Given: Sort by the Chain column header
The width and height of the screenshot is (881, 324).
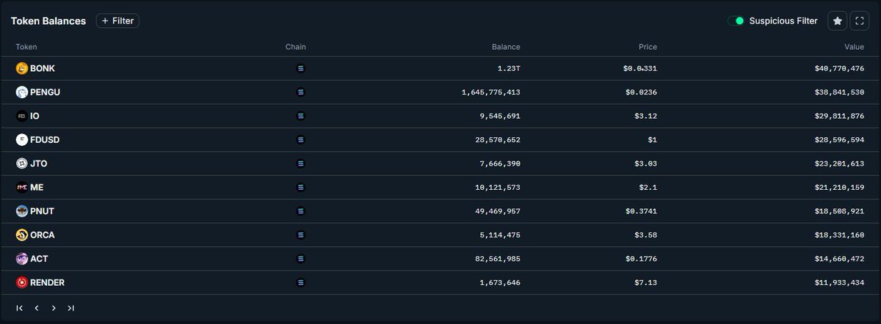Looking at the screenshot, I should point(296,47).
